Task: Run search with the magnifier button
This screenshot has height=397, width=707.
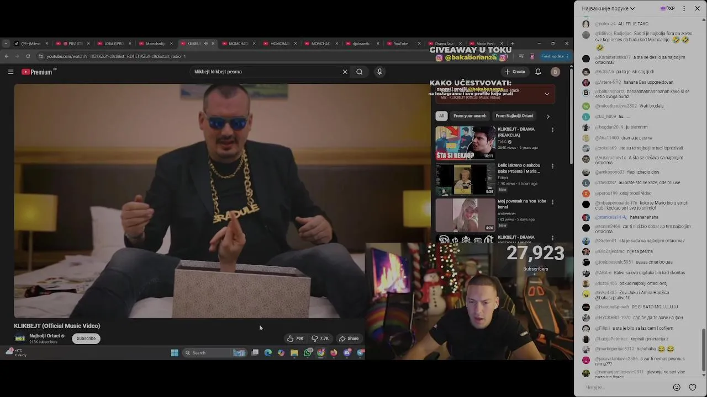Action: (360, 72)
